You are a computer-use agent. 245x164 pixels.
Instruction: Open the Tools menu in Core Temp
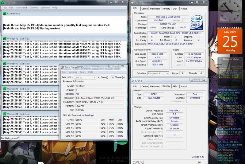pyautogui.click(x=82, y=72)
